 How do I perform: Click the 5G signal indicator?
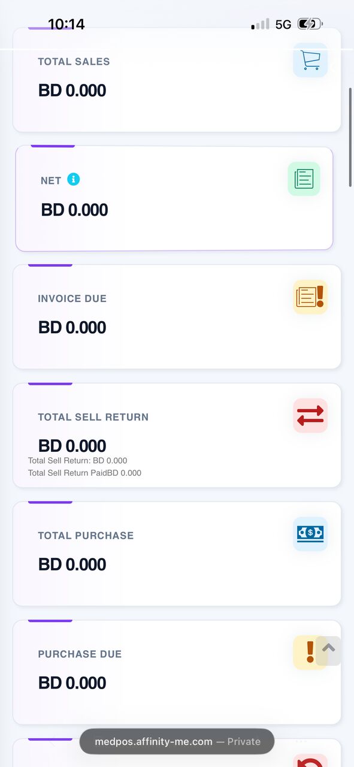click(283, 25)
